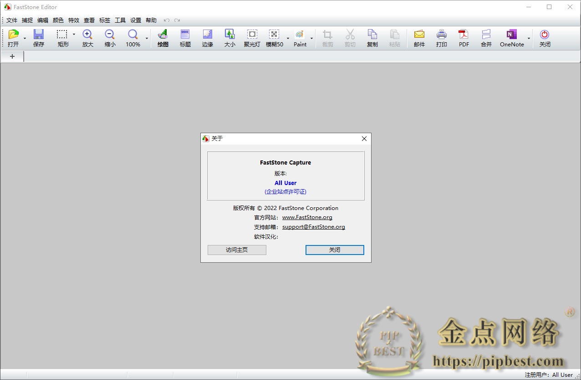Open the 特效 menu
This screenshot has width=581, height=380.
click(73, 20)
